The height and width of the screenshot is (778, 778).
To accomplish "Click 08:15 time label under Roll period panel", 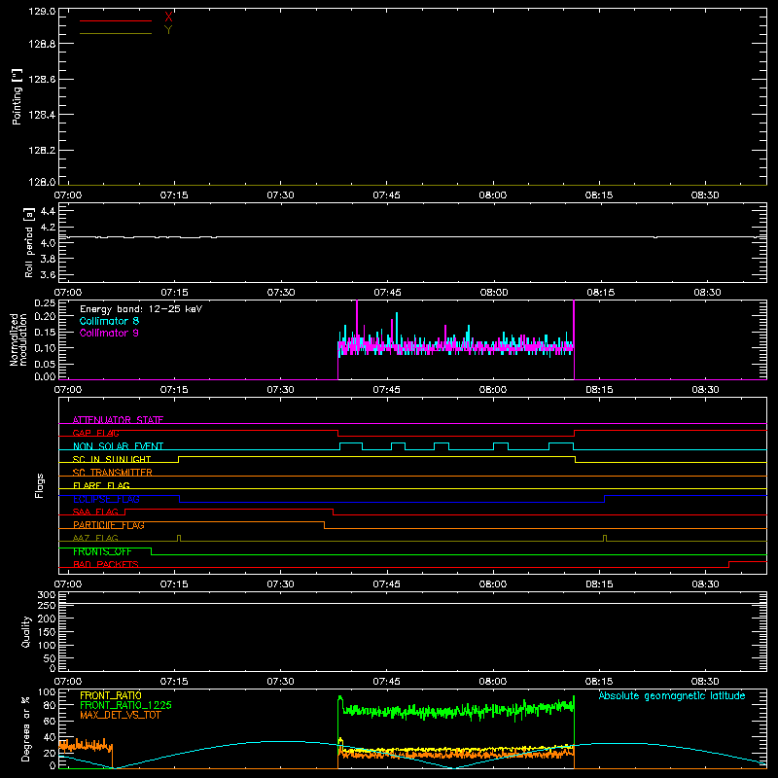I will coord(600,293).
